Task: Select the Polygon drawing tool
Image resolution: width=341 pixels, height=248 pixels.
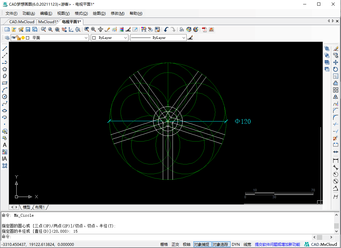Action: point(5,69)
